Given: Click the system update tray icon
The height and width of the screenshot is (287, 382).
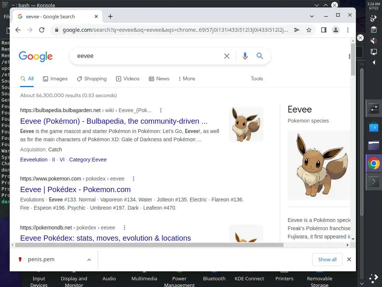Looking at the screenshot, I should [373, 19].
